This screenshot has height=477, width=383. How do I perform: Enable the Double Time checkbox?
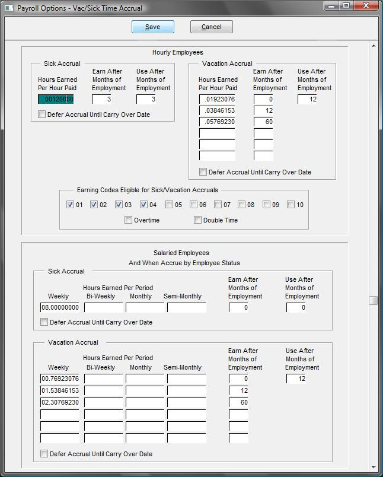pyautogui.click(x=197, y=220)
